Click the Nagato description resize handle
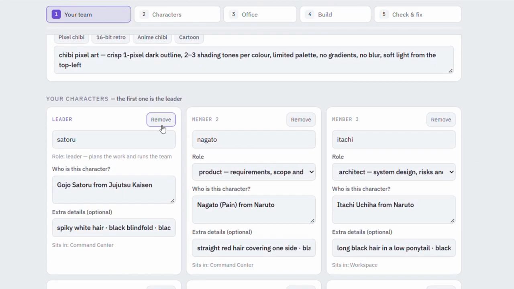Image resolution: width=514 pixels, height=289 pixels. coord(312,221)
